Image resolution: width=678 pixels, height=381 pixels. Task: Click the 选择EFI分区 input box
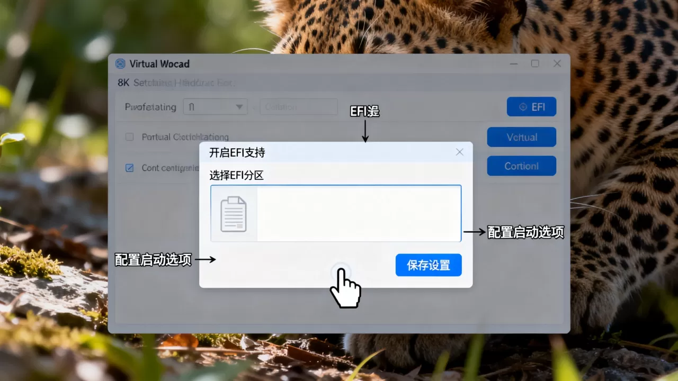pos(336,213)
